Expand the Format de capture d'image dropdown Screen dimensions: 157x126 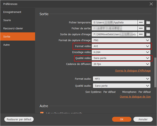[121, 40]
